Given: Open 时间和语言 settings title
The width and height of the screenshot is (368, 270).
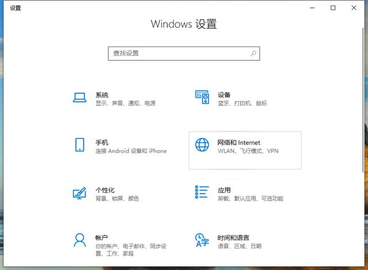Looking at the screenshot, I should (x=233, y=237).
